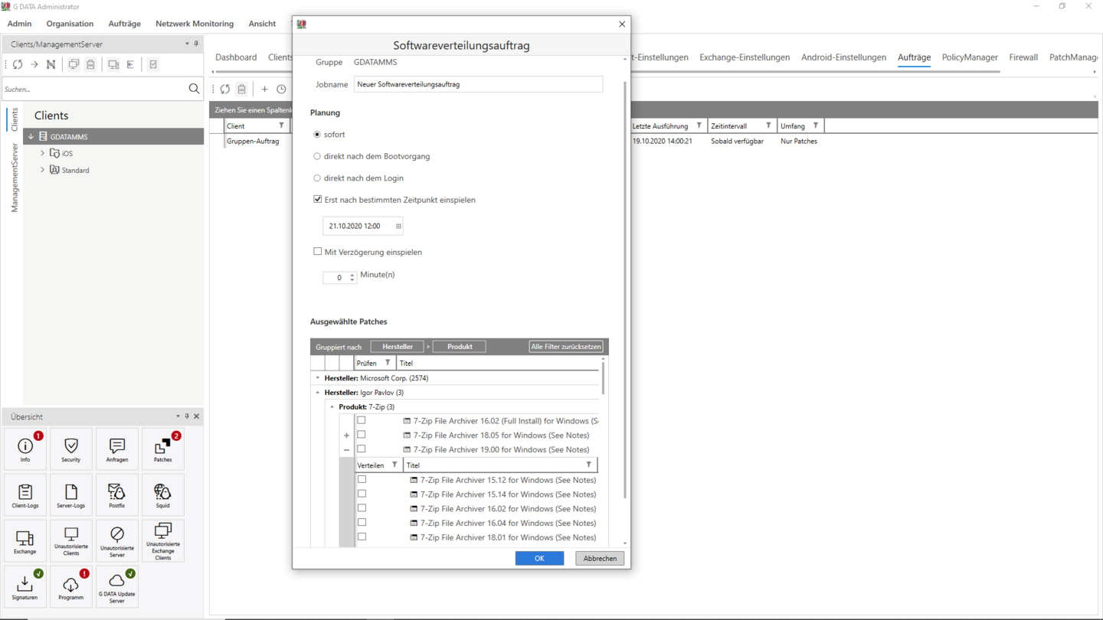Viewport: 1103px width, 620px height.
Task: Click the search magnifier icon
Action: [194, 89]
